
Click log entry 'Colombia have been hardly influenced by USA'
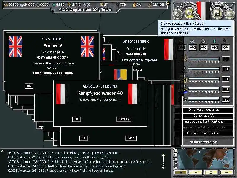point(59,157)
